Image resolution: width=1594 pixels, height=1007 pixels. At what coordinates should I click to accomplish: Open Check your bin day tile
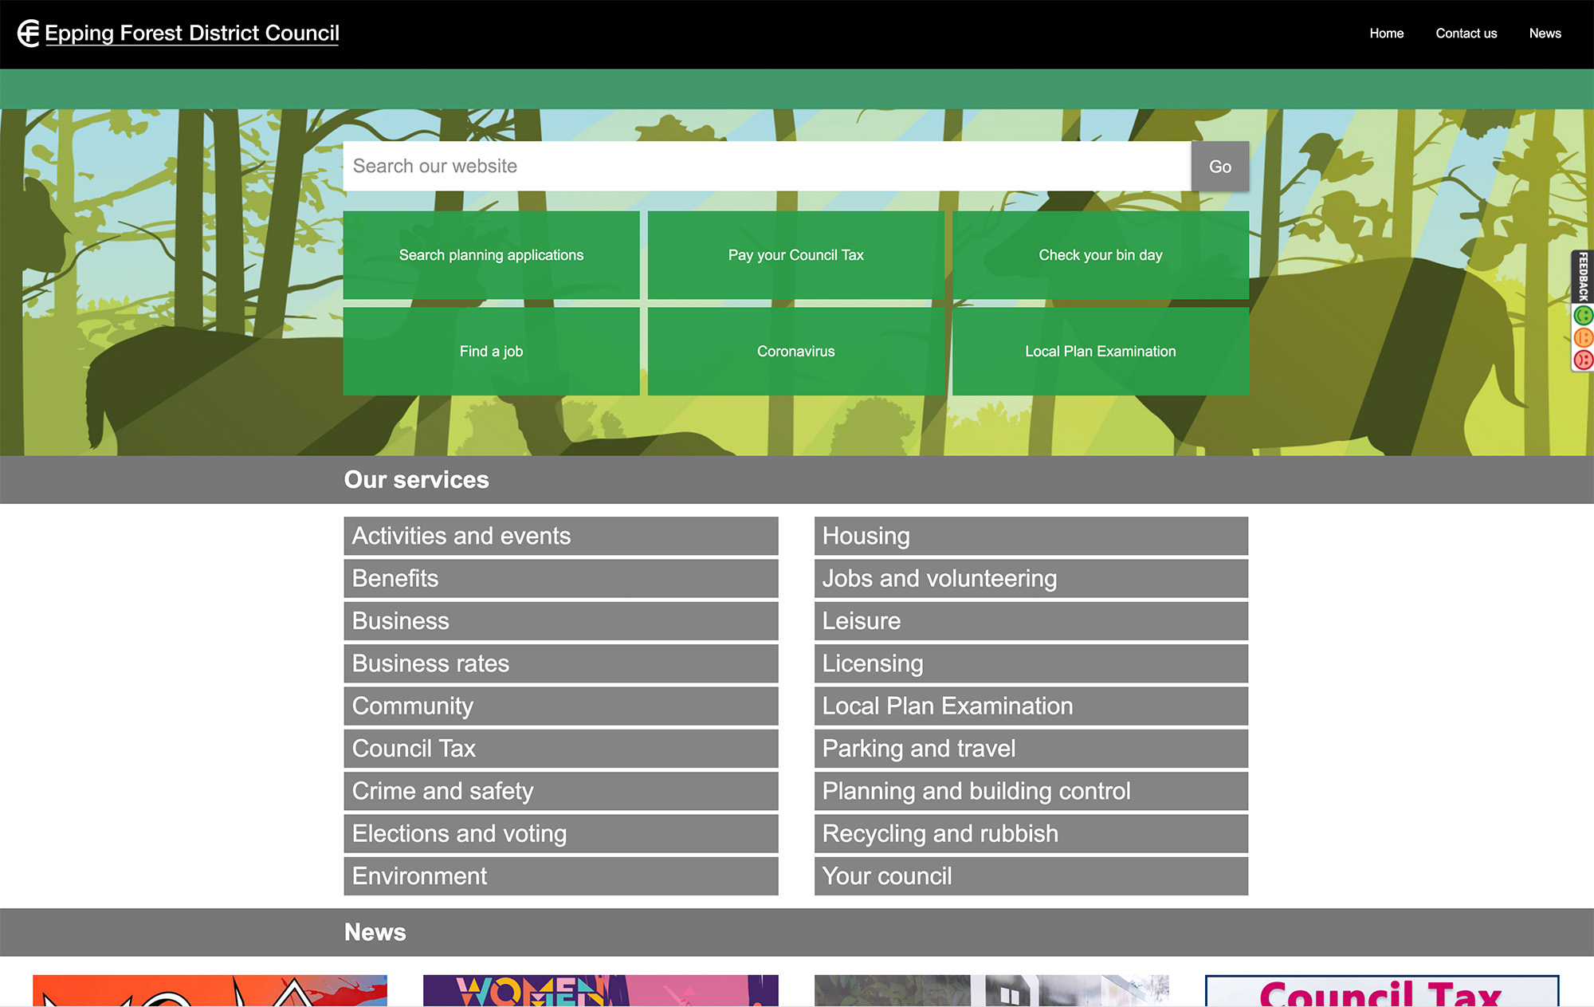pyautogui.click(x=1100, y=255)
